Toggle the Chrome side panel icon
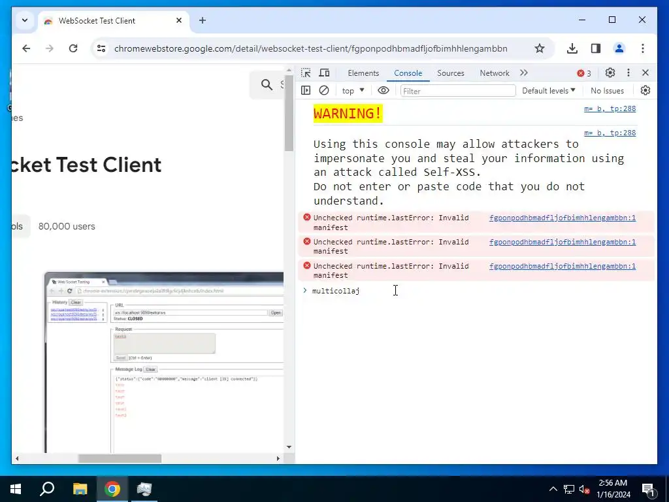 [x=596, y=48]
